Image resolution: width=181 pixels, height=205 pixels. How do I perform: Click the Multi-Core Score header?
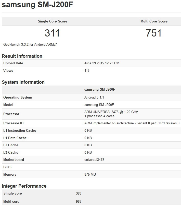[154, 21]
